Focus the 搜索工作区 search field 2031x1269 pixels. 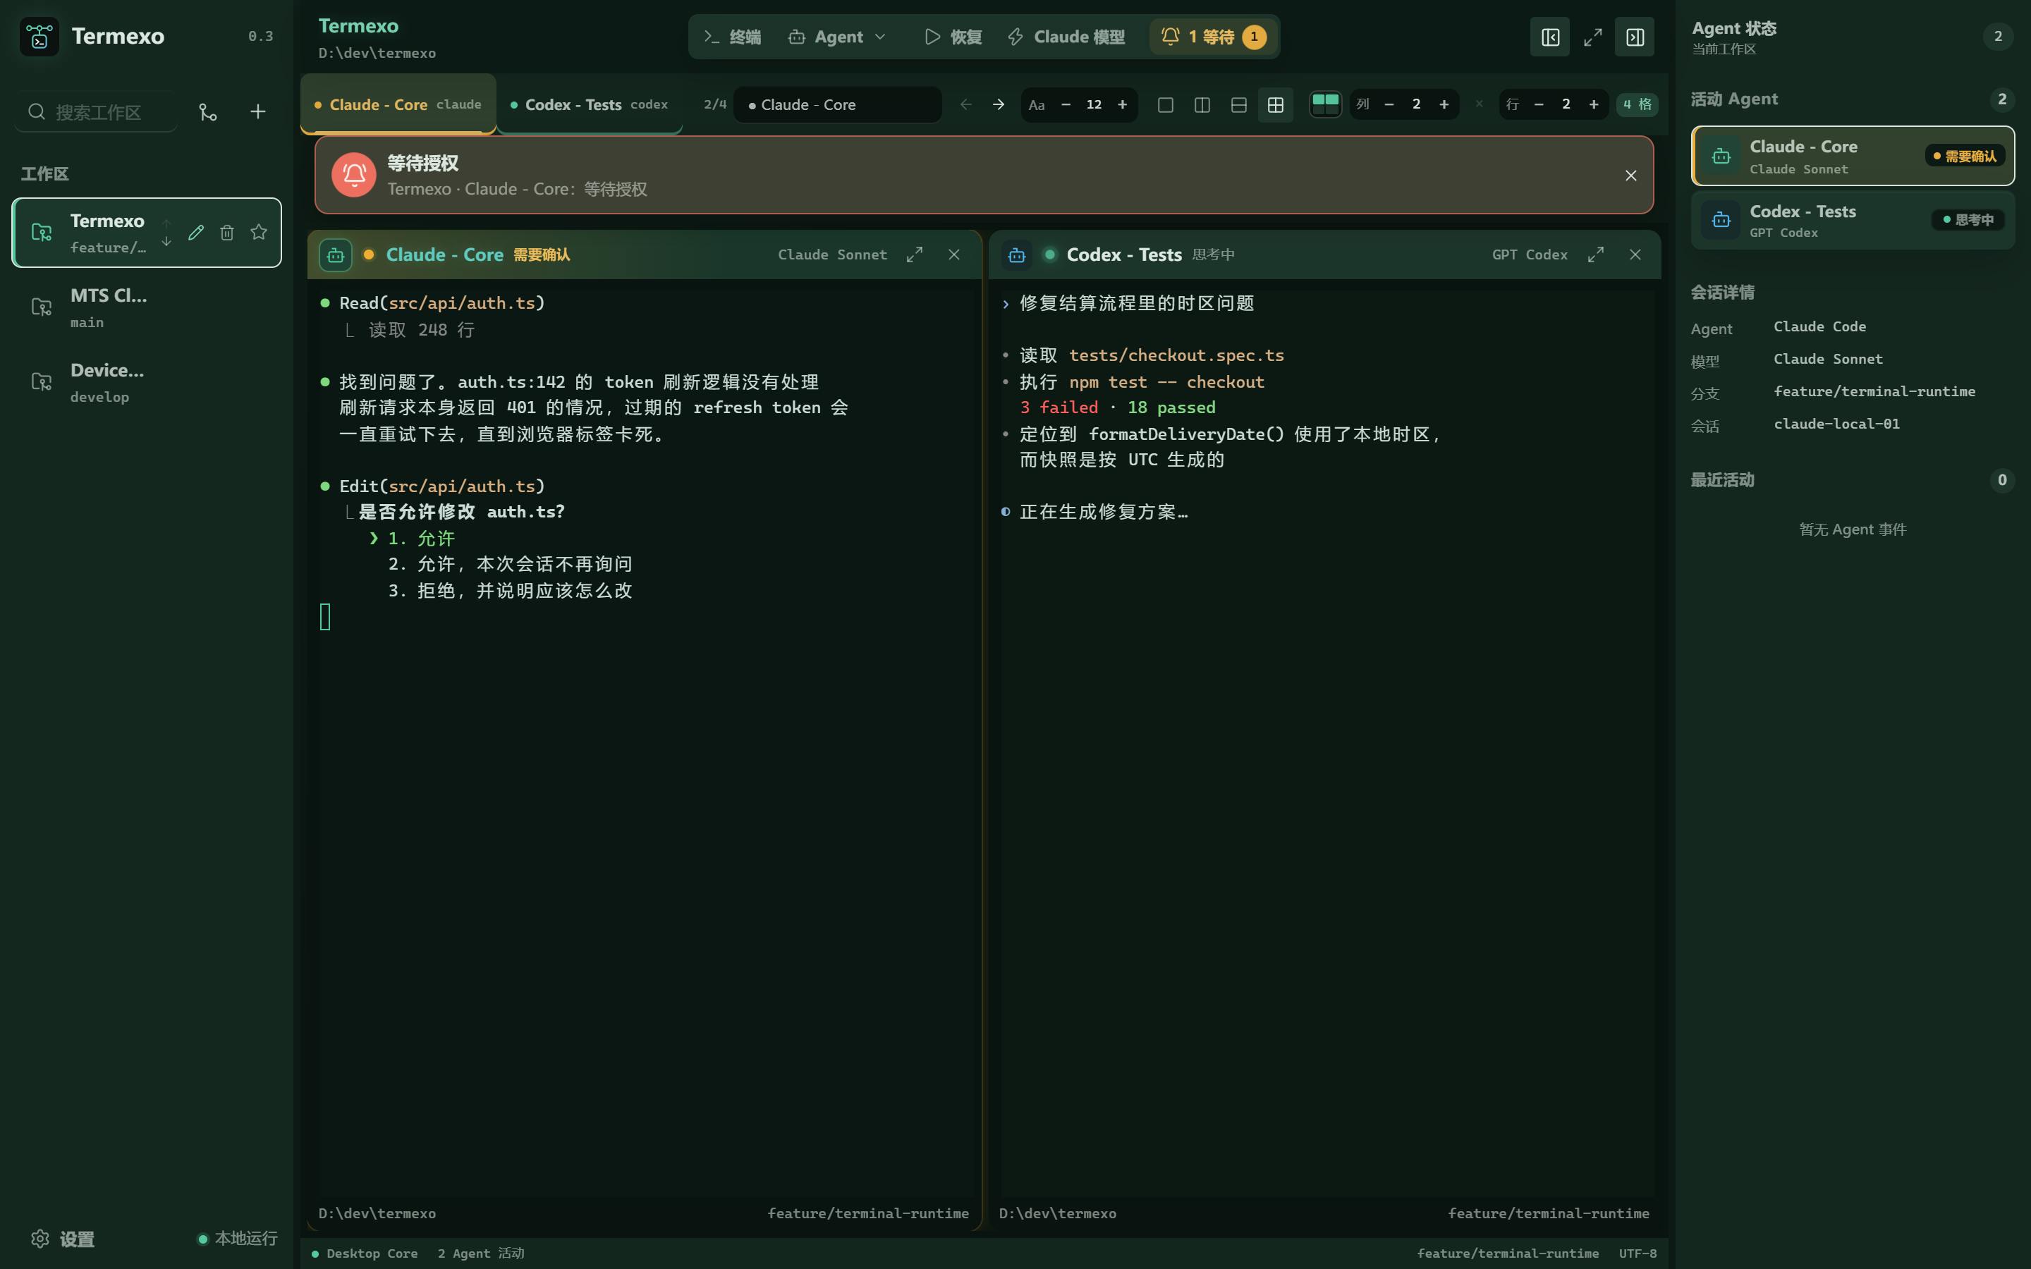tap(96, 111)
